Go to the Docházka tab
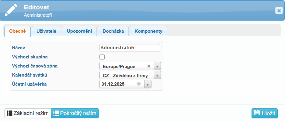 (x=113, y=31)
